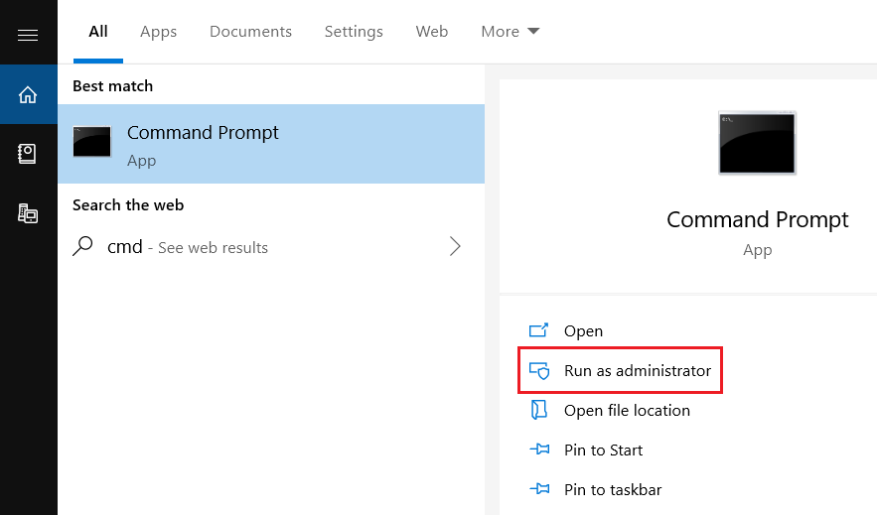Click the shield icon for Run as administrator

pyautogui.click(x=539, y=370)
